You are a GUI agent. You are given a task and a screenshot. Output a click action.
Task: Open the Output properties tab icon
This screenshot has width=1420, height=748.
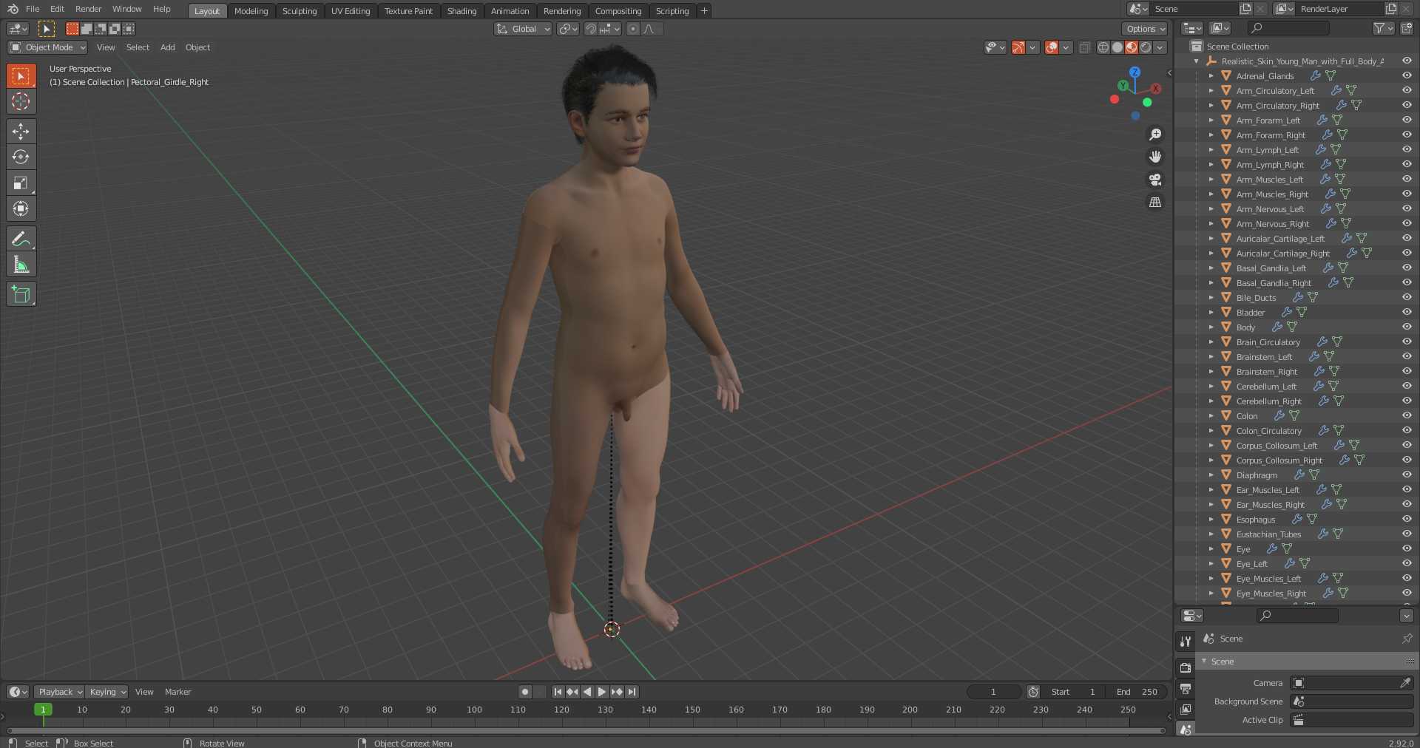tap(1186, 688)
